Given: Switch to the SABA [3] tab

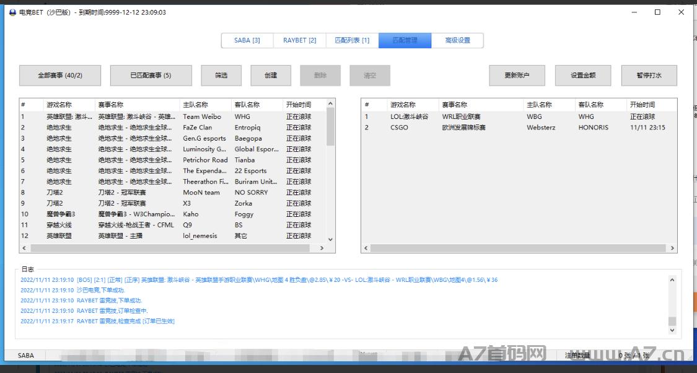Looking at the screenshot, I should coord(247,40).
